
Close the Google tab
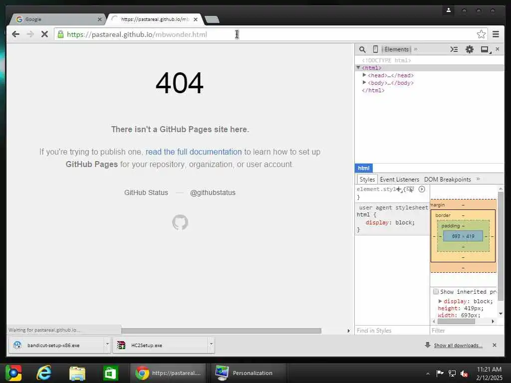point(100,19)
